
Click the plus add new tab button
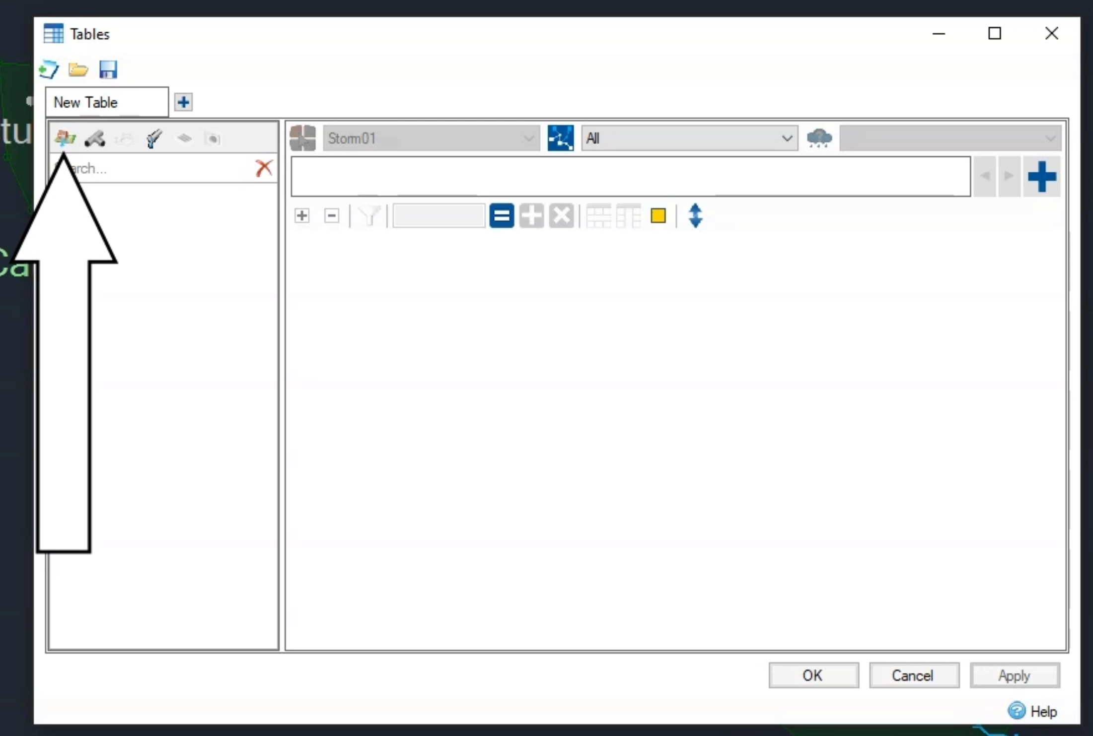coord(183,102)
